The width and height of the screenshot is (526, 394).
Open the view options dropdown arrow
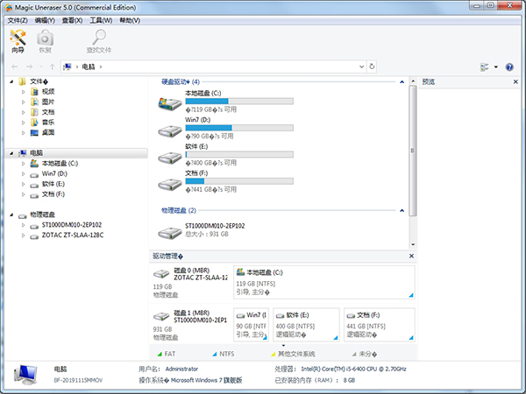[x=496, y=67]
